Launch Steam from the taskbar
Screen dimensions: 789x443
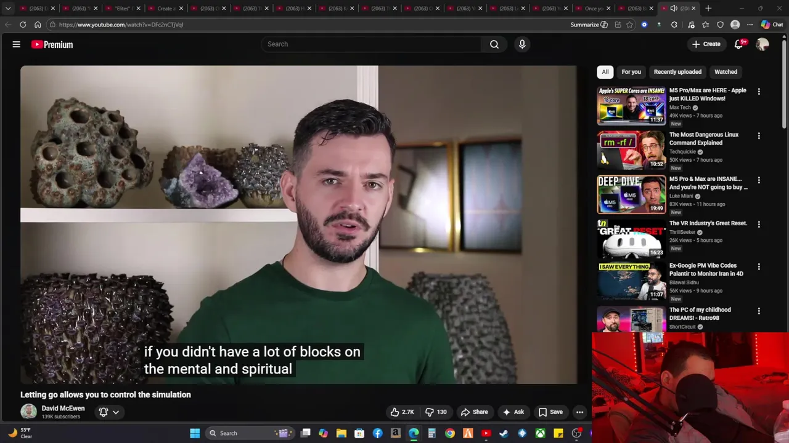coord(504,433)
